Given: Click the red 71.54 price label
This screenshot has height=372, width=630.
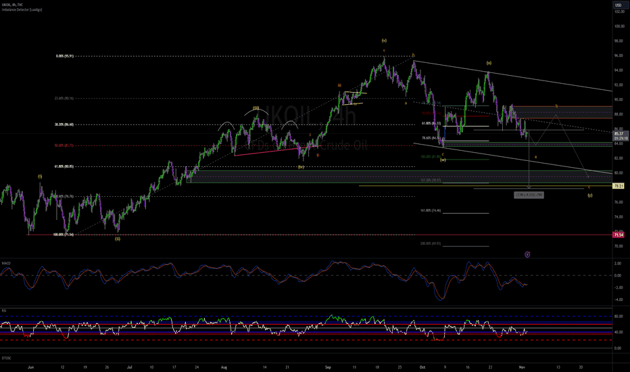Looking at the screenshot, I should (619, 235).
